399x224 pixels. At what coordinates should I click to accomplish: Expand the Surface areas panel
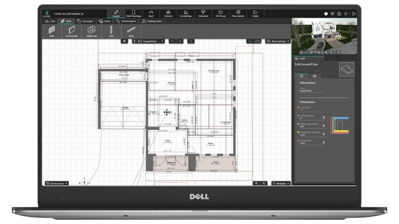[x=56, y=183]
